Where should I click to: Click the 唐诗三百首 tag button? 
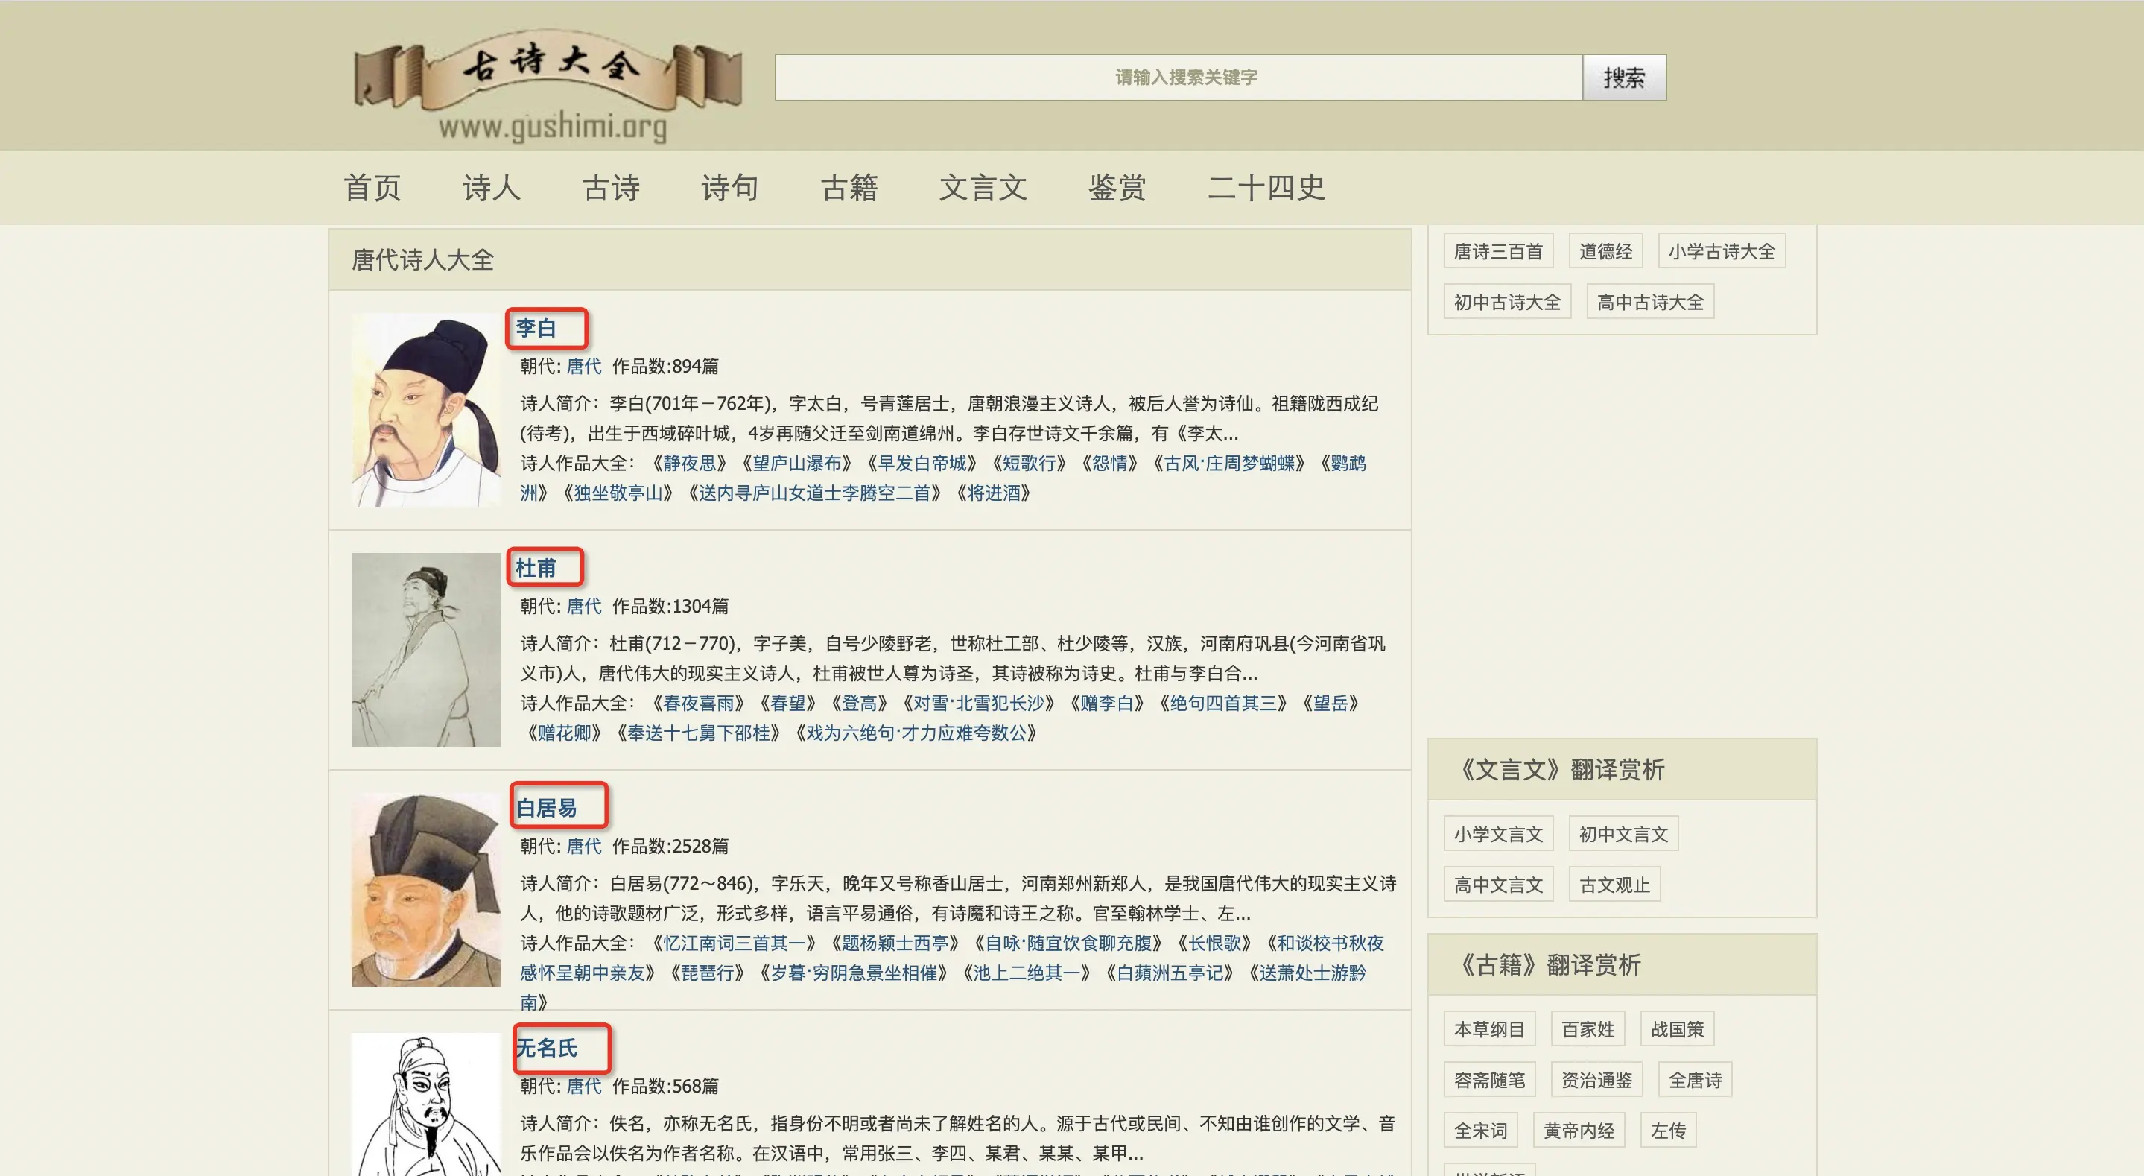(x=1497, y=252)
